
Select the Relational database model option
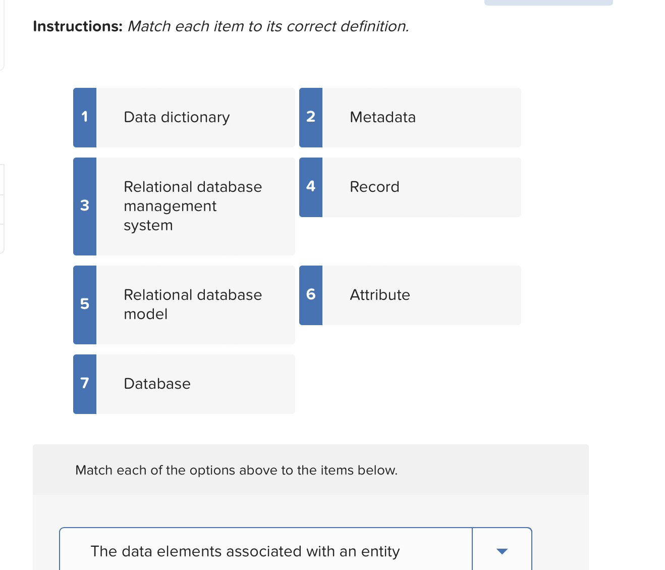click(x=196, y=304)
